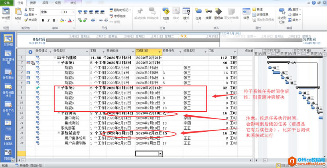The image size is (327, 168).
Task: Click the 摘要 (Summary) insert icon
Action: 208,14
